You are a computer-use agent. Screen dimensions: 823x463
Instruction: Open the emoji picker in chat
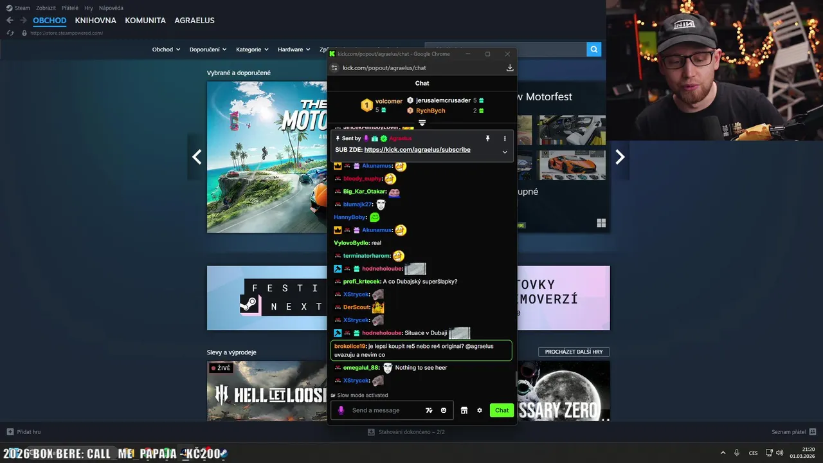[444, 410]
